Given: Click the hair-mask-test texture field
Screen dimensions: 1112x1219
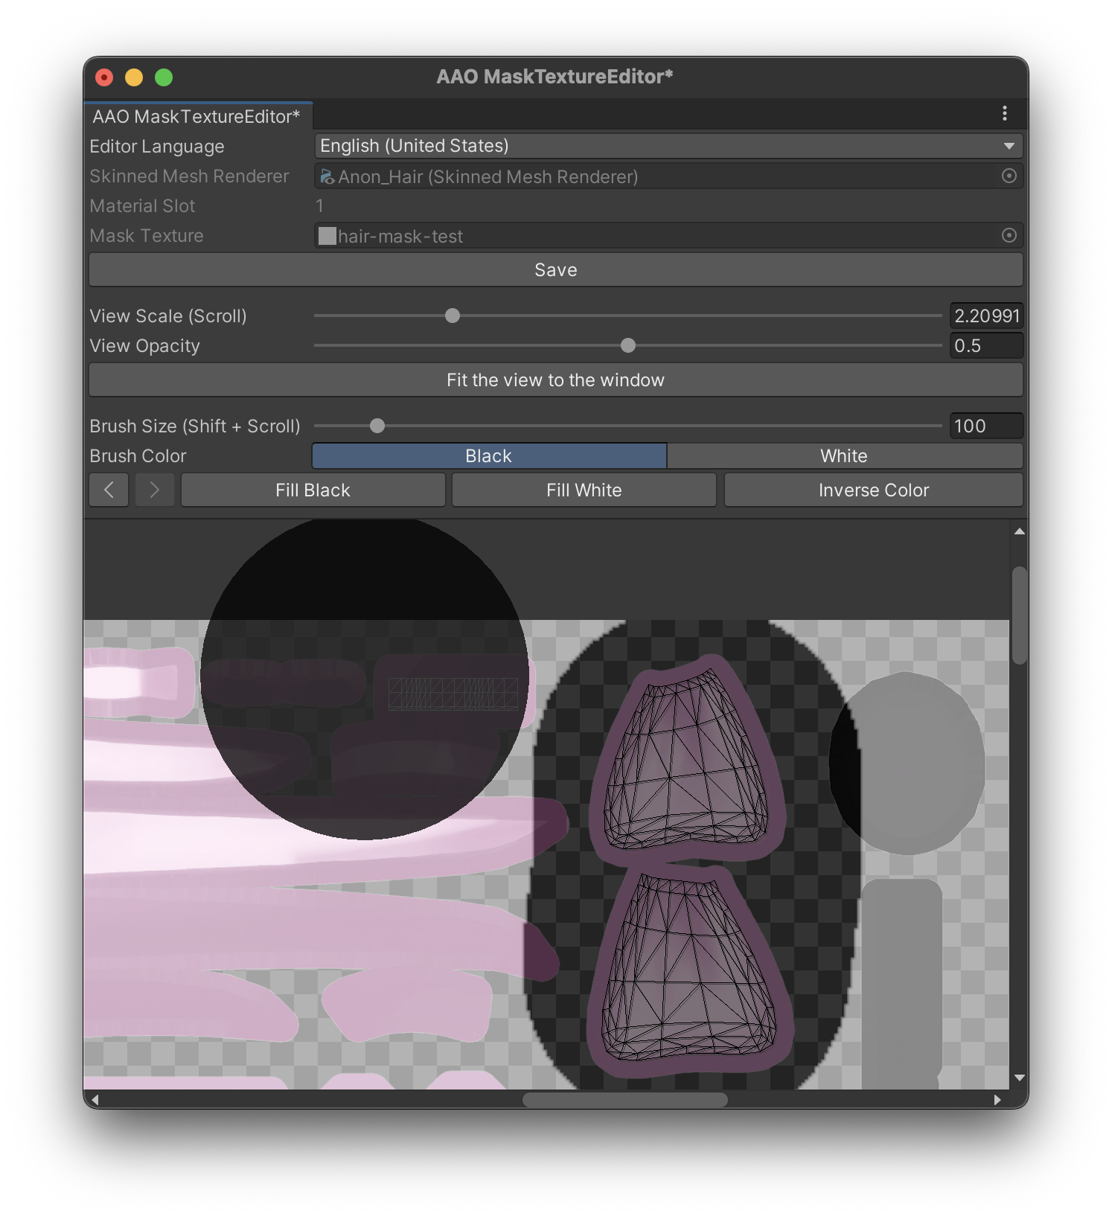Looking at the screenshot, I should tap(668, 236).
